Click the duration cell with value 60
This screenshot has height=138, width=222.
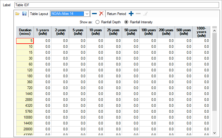click(x=25, y=65)
